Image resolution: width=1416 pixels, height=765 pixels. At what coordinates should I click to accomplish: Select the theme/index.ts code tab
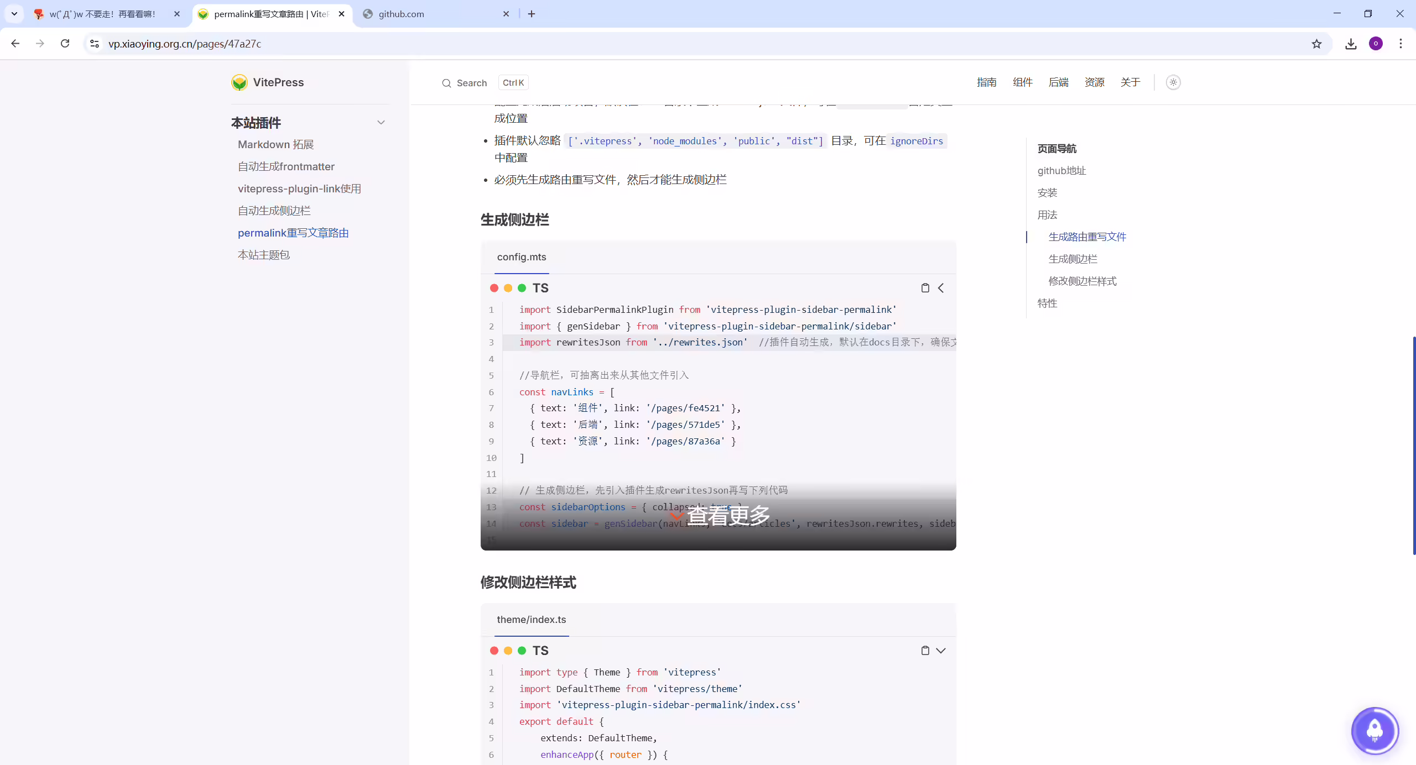click(531, 620)
